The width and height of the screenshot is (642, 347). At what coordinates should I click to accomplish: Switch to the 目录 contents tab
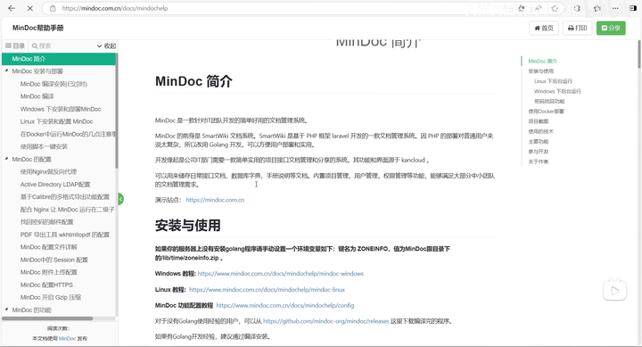(x=15, y=45)
